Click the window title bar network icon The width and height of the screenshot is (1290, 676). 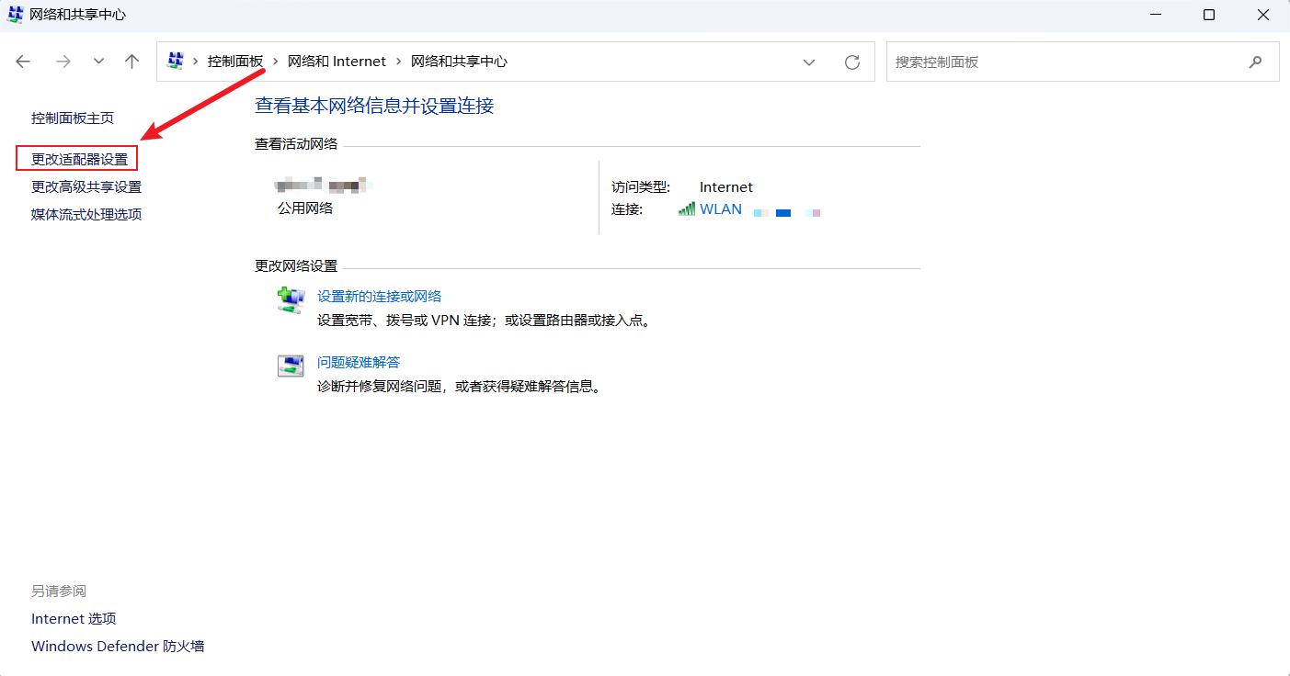pyautogui.click(x=16, y=15)
